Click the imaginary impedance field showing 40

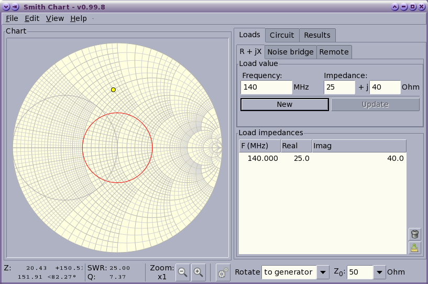[x=385, y=87]
